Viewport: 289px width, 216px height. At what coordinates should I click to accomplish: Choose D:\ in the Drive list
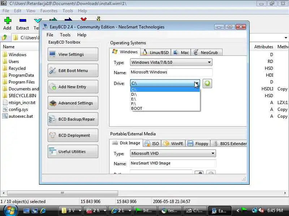165,94
